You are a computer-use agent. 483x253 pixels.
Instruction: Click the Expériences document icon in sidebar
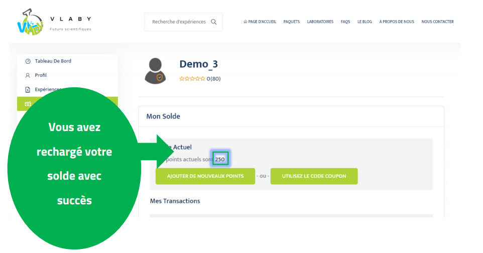[28, 89]
